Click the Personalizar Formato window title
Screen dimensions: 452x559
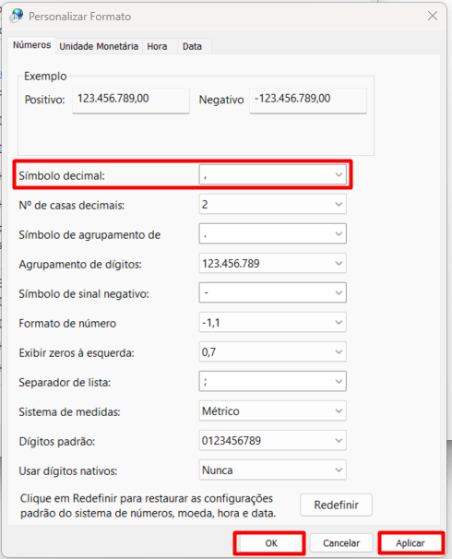tap(80, 17)
